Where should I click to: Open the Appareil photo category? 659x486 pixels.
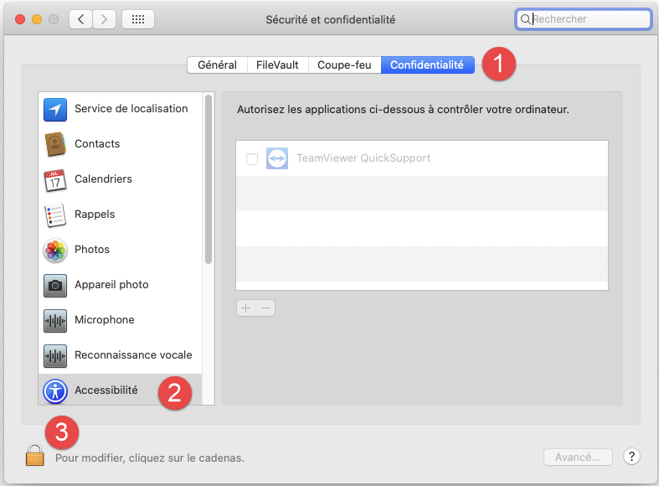[111, 285]
